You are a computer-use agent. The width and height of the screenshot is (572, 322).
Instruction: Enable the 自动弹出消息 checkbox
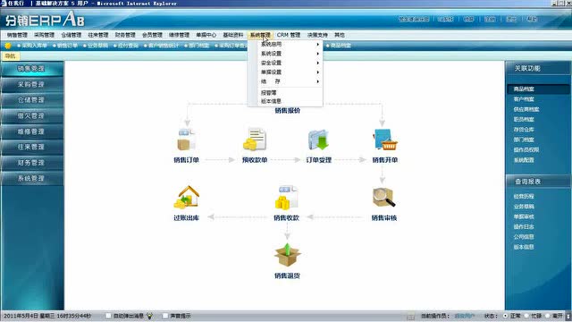[108, 316]
